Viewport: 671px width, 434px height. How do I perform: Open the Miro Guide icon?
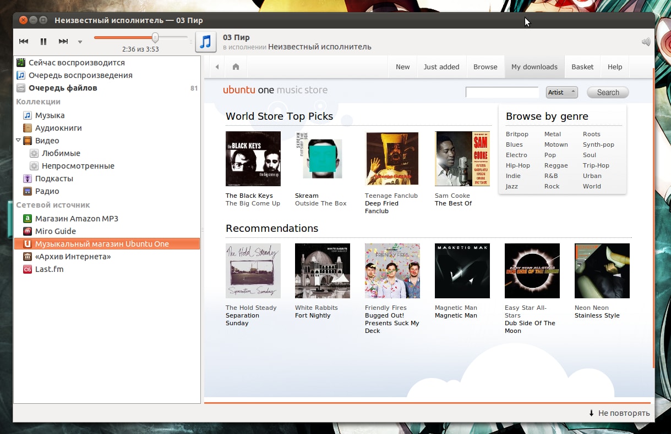(x=28, y=231)
